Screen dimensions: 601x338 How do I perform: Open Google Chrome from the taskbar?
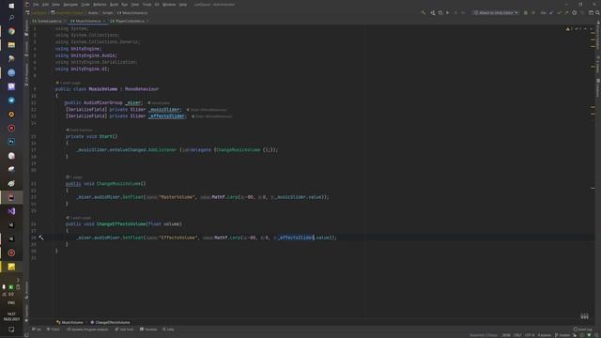[11, 31]
